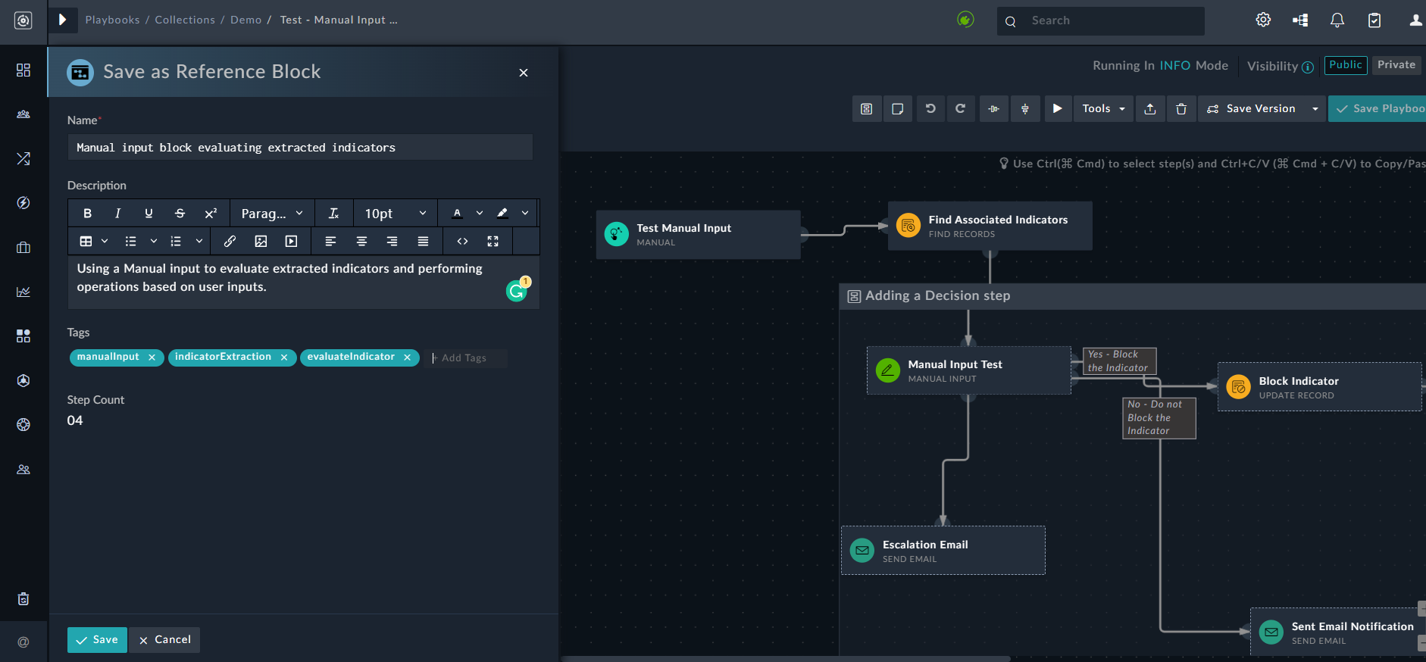Click the insert image icon
The height and width of the screenshot is (662, 1426).
261,242
